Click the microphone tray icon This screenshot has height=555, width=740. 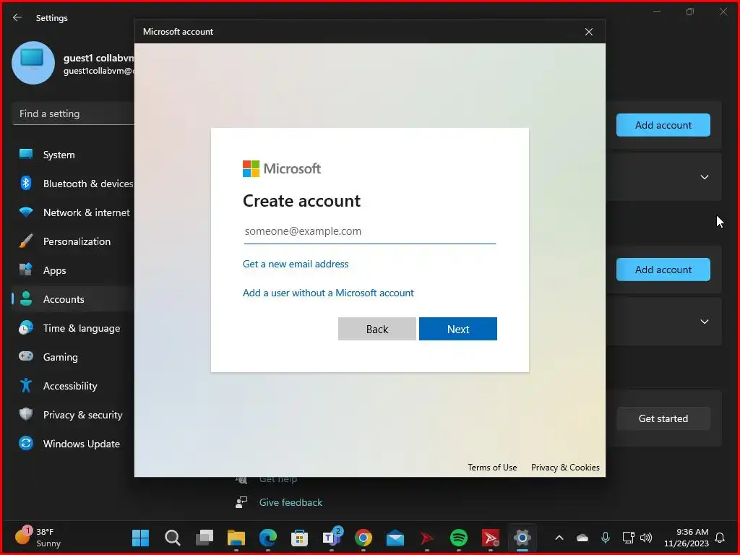coord(606,538)
